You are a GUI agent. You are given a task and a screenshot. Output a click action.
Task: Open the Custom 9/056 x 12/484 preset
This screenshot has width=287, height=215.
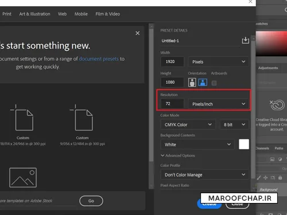pos(82,125)
